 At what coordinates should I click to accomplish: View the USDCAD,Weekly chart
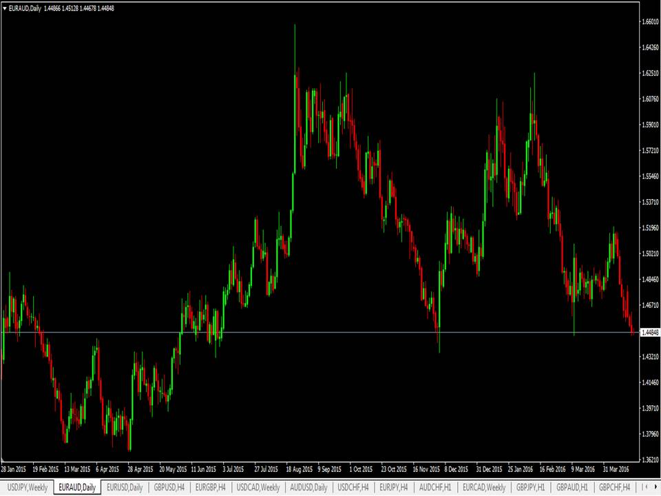[x=256, y=487]
